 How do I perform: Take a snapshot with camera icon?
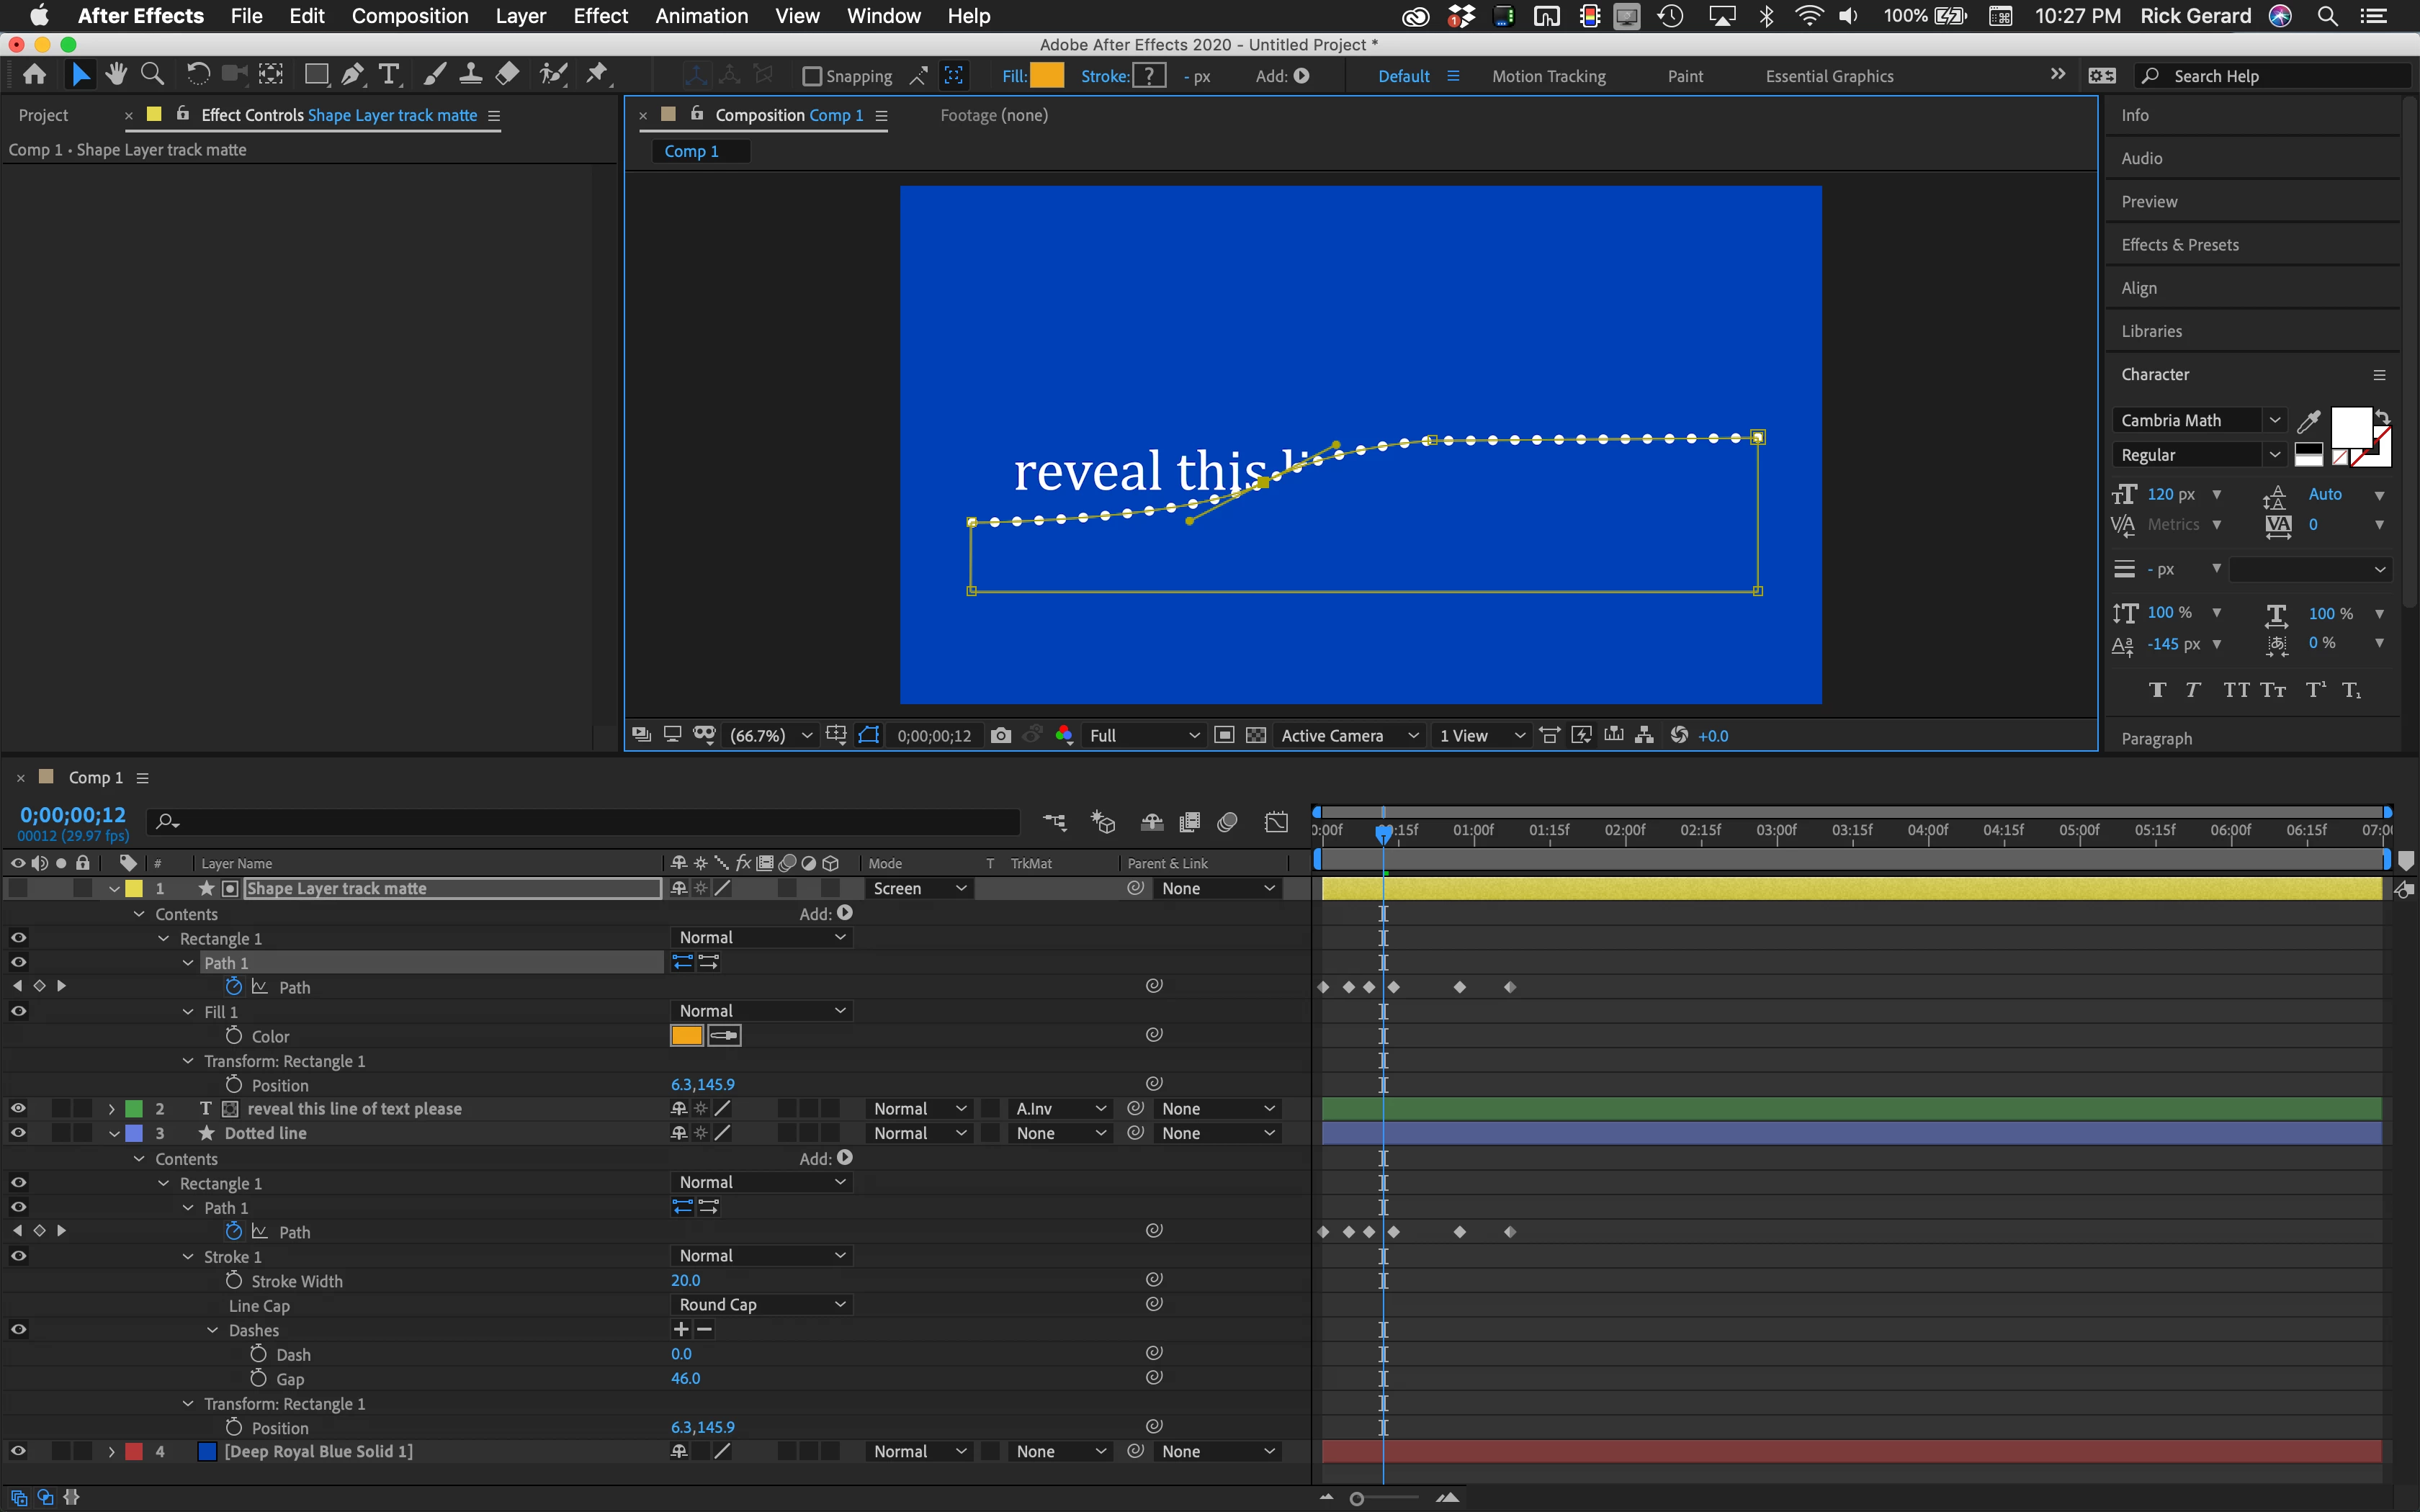click(x=1000, y=736)
